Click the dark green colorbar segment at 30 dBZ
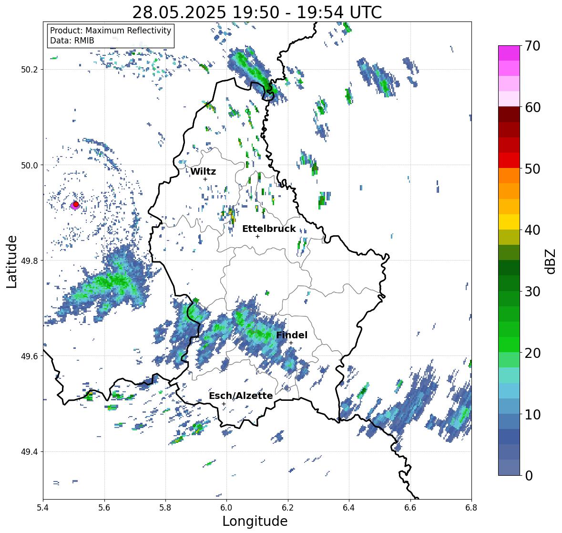 pos(509,283)
